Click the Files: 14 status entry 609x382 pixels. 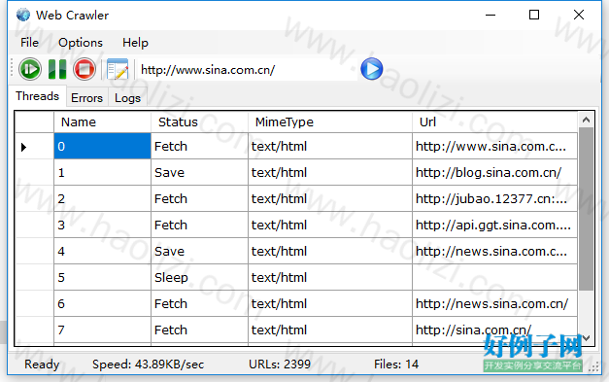coord(396,365)
